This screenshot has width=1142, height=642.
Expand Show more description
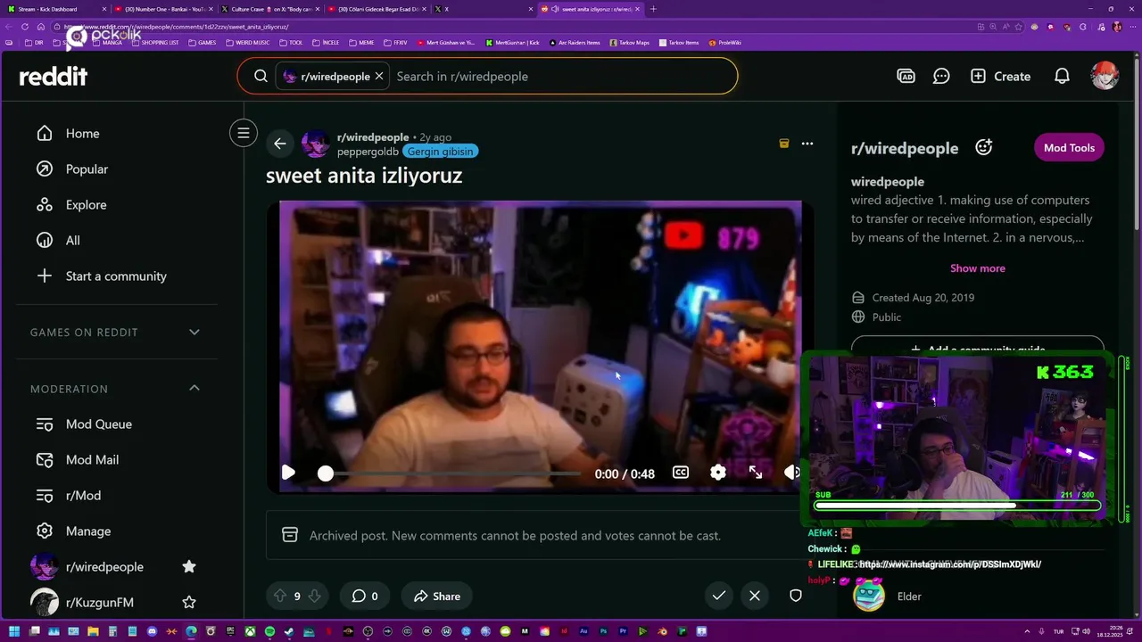pyautogui.click(x=978, y=268)
